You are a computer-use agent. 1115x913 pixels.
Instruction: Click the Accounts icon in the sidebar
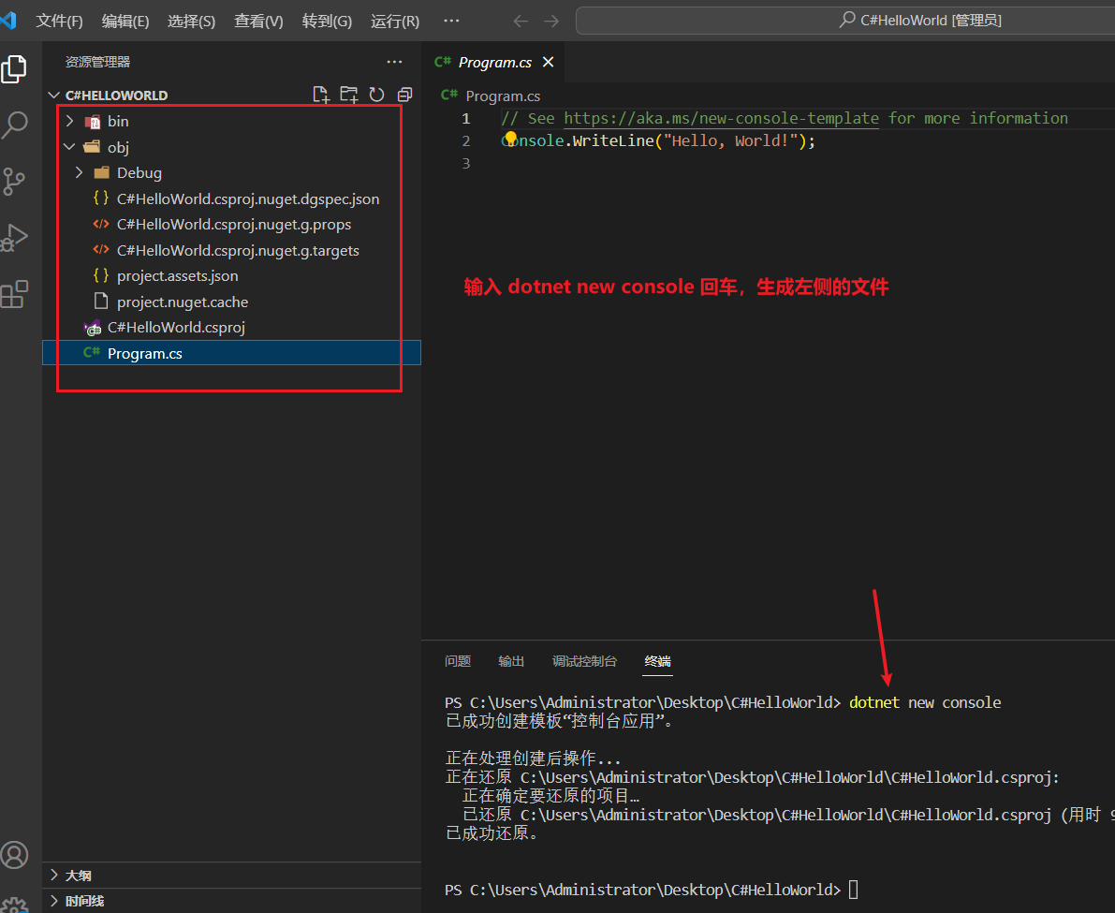(15, 854)
